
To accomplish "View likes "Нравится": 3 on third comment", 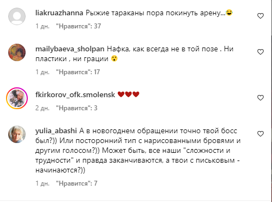I will (76, 108).
